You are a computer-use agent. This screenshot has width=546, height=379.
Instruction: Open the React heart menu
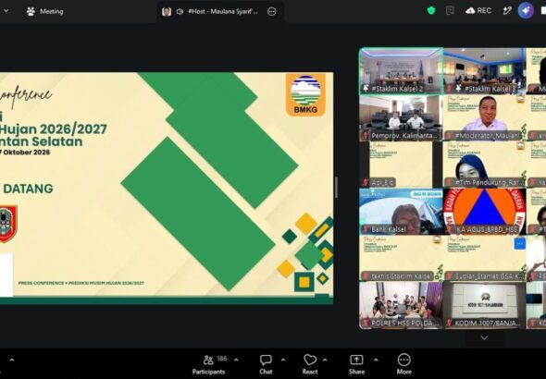310,364
